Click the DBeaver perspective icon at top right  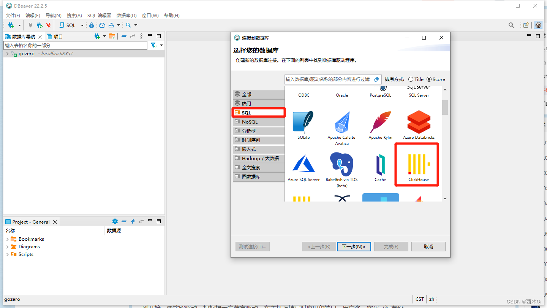pos(538,25)
